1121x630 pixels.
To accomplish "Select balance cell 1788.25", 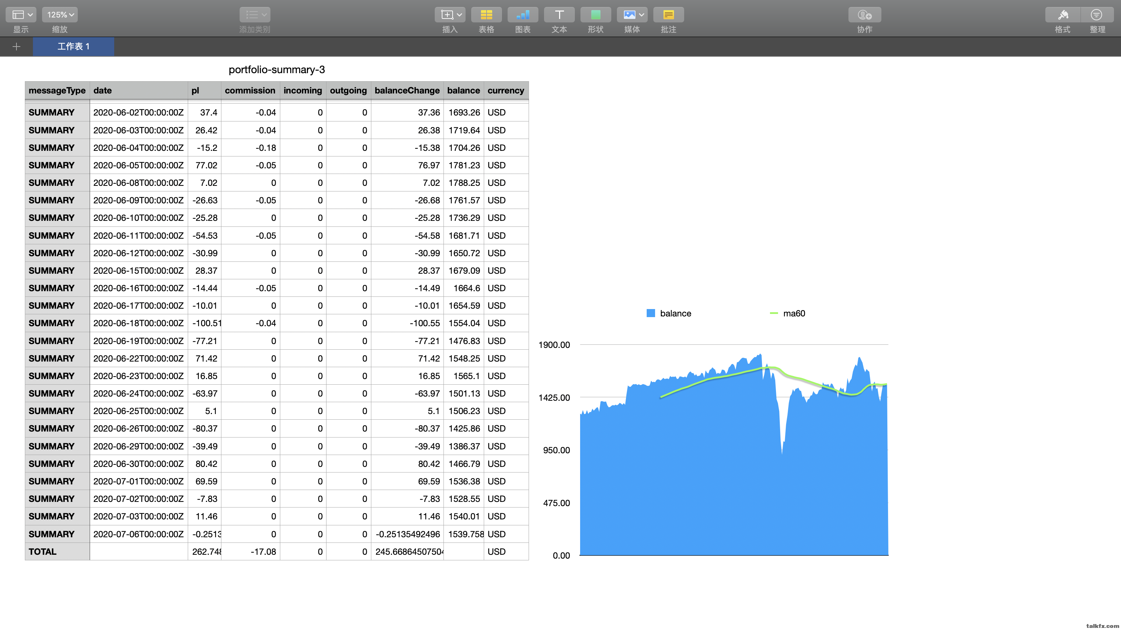I will click(x=463, y=183).
